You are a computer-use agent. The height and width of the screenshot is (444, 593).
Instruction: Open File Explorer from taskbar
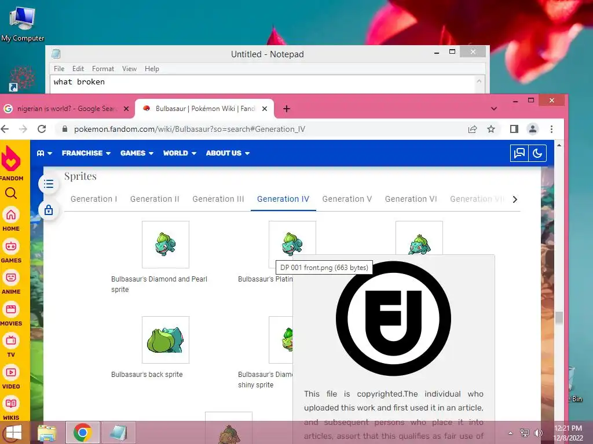pyautogui.click(x=47, y=432)
